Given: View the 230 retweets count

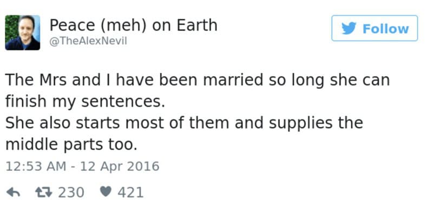Looking at the screenshot, I should 71,192.
